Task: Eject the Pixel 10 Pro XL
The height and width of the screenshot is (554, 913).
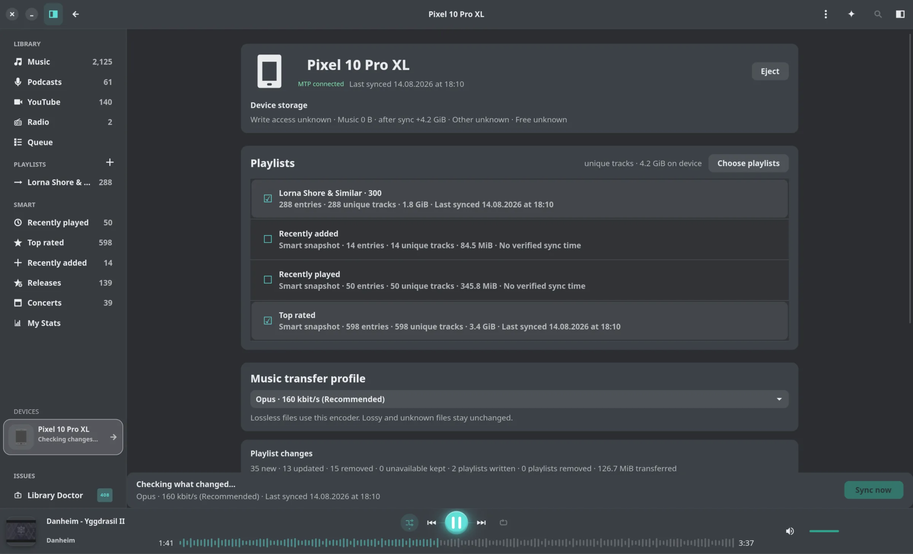Action: pyautogui.click(x=770, y=71)
